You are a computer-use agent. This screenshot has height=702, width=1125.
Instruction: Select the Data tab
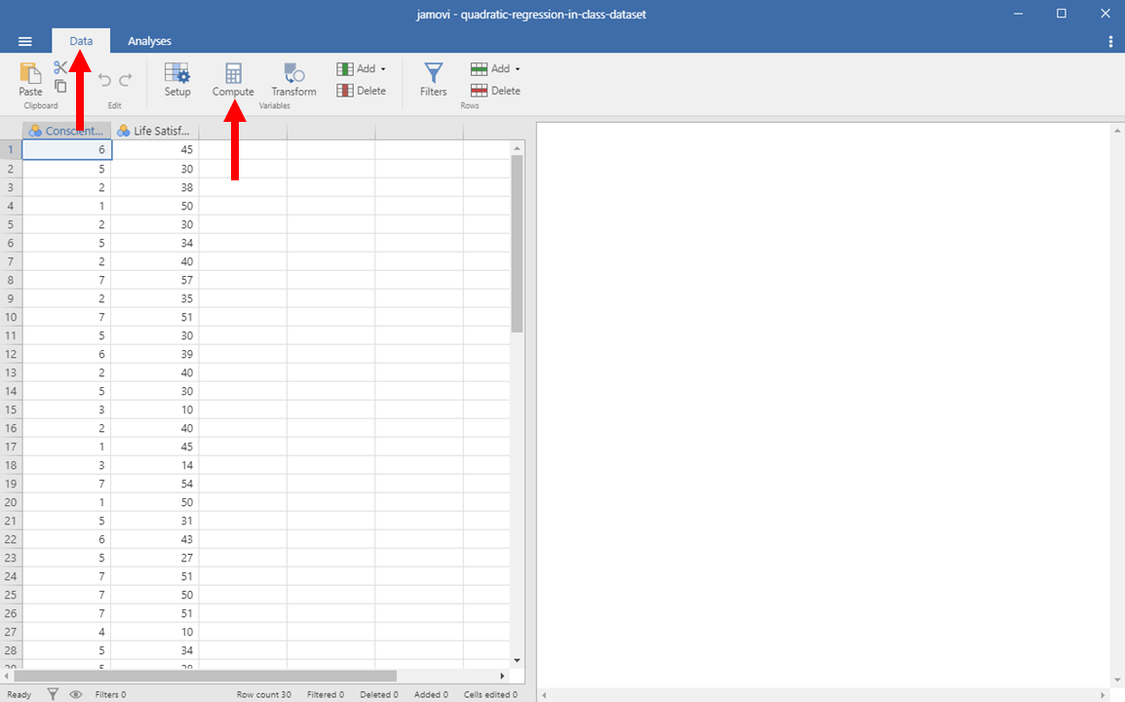click(81, 41)
